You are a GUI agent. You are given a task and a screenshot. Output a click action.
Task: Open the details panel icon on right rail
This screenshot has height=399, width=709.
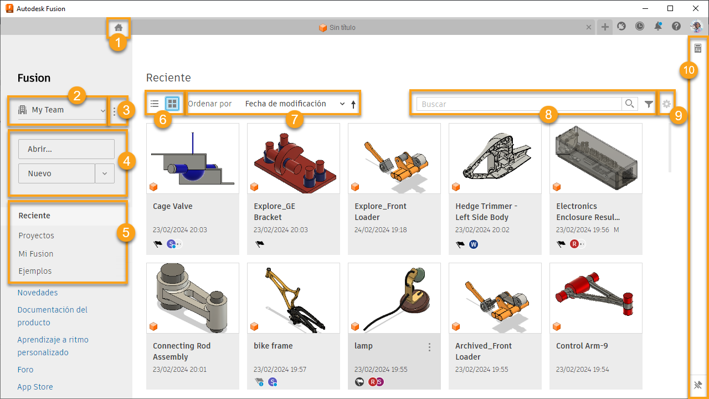tap(698, 49)
